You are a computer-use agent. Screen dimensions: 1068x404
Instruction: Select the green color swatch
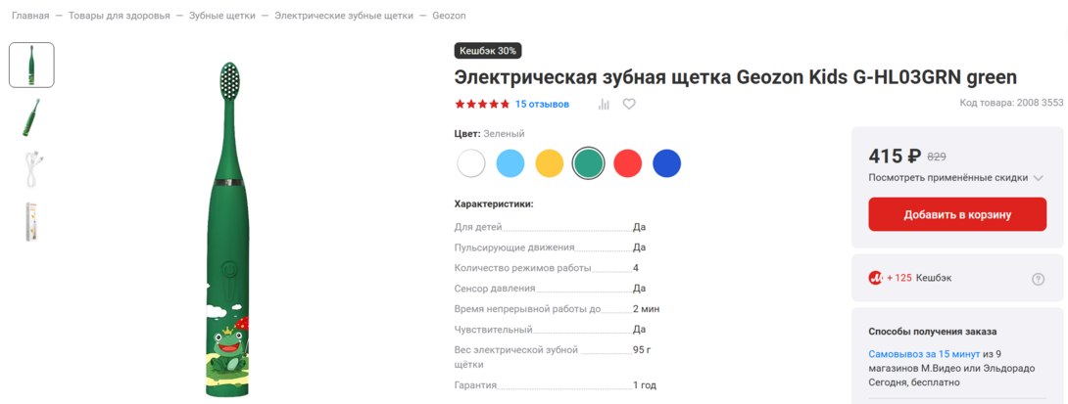coord(588,163)
